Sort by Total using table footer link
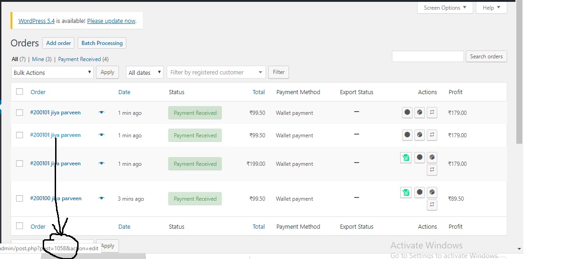The width and height of the screenshot is (588, 259). (x=259, y=226)
